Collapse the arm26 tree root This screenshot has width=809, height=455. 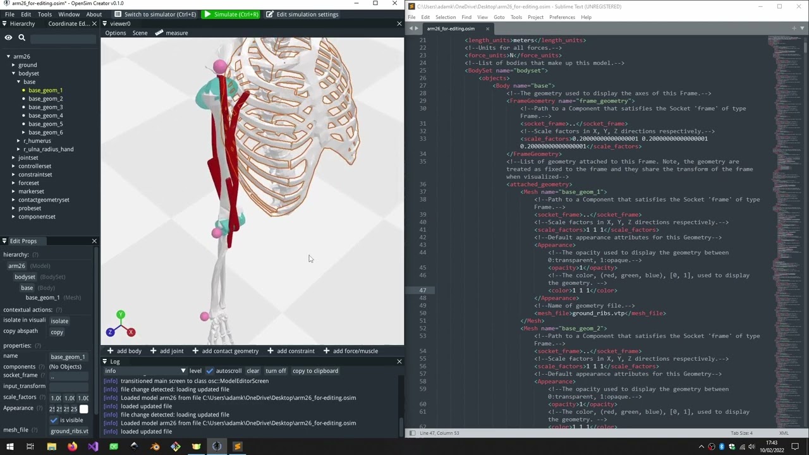pyautogui.click(x=8, y=56)
